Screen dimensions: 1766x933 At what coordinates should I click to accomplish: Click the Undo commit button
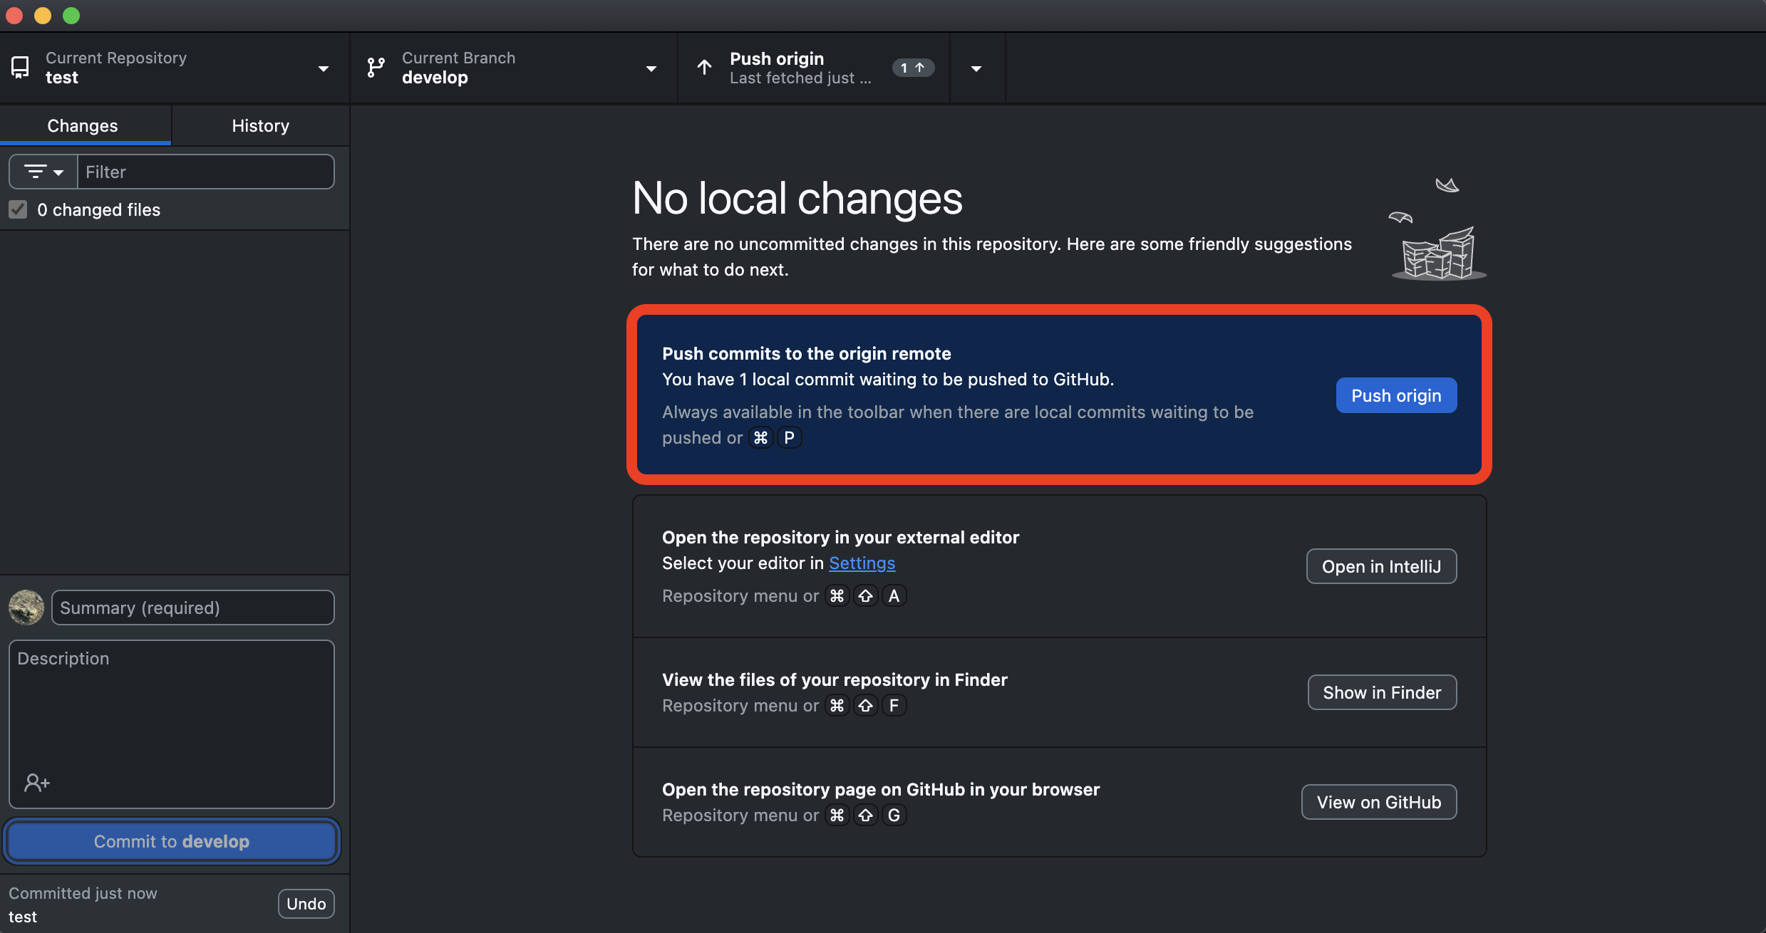[306, 903]
